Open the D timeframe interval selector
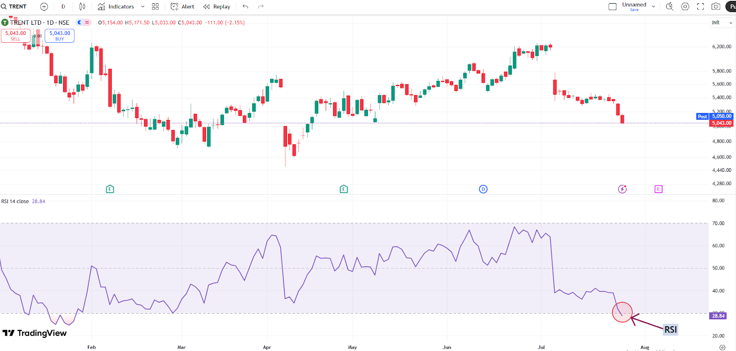Screen dimensions: 736x351 pyautogui.click(x=63, y=6)
